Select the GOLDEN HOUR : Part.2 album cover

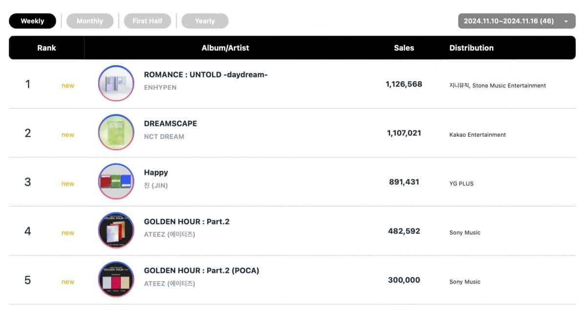click(116, 230)
